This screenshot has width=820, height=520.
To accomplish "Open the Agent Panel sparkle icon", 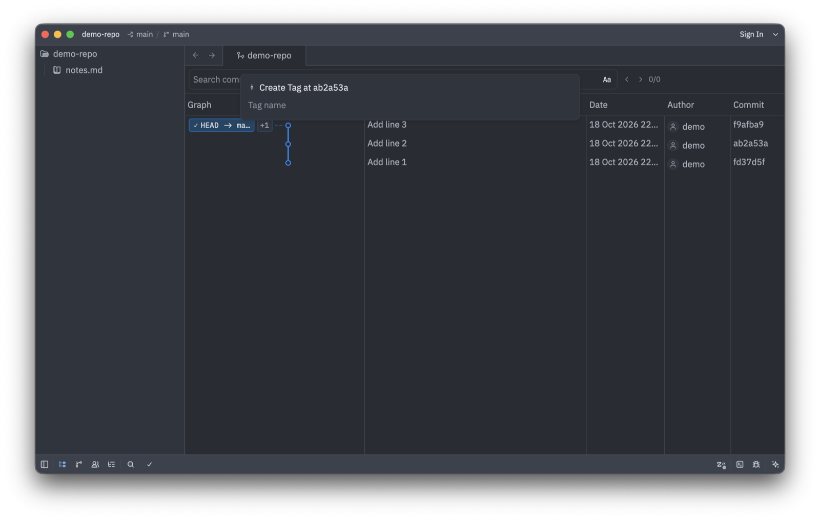I will point(775,464).
